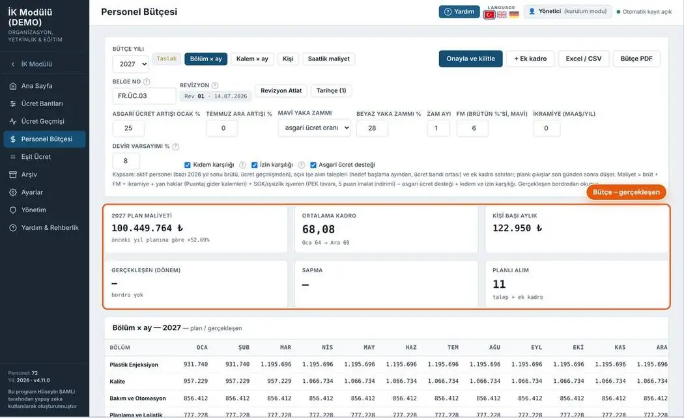Screen dimensions: 684x418
Task: Switch language with the British flag
Action: (x=502, y=14)
